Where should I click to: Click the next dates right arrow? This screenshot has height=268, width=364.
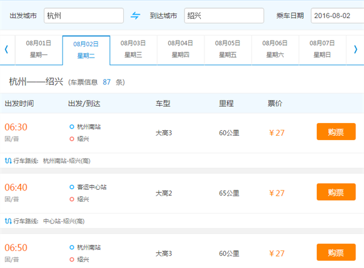pos(356,49)
